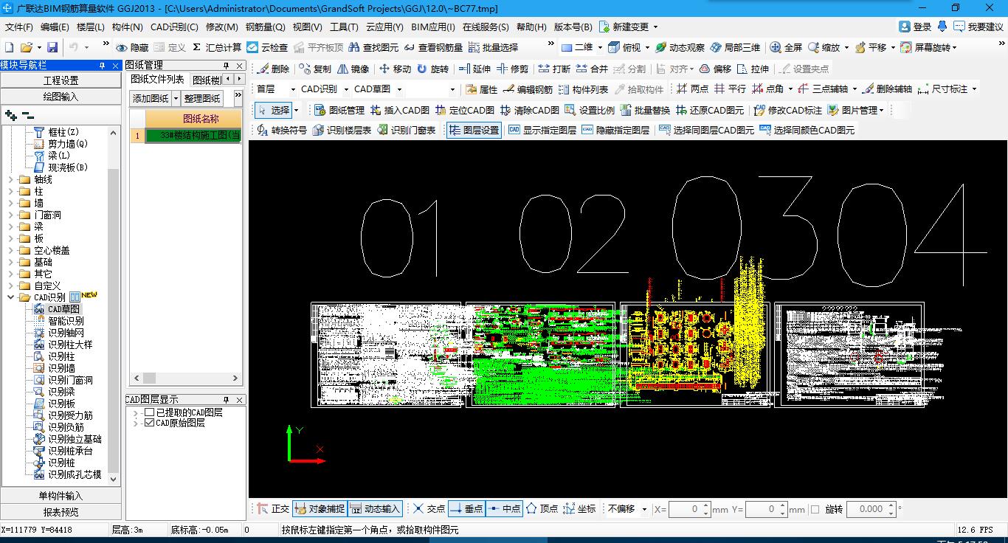Open 属性 properties panel
This screenshot has width=1008, height=543.
[x=481, y=89]
